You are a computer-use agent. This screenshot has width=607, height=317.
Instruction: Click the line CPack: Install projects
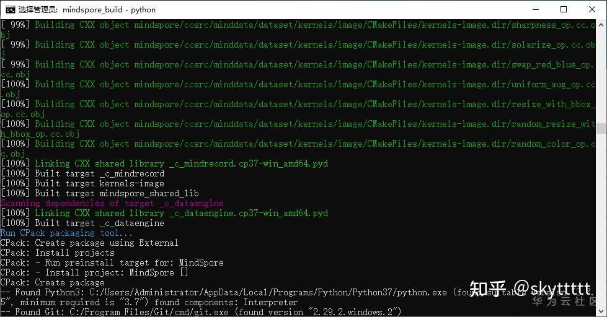tap(58, 253)
